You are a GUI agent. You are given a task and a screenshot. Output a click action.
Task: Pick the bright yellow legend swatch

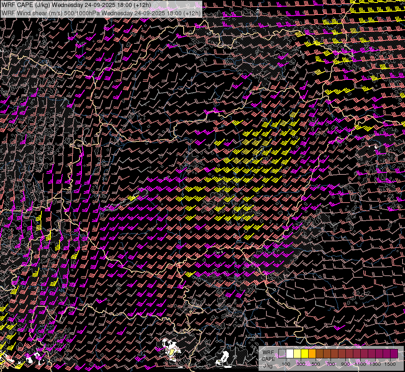(304, 353)
